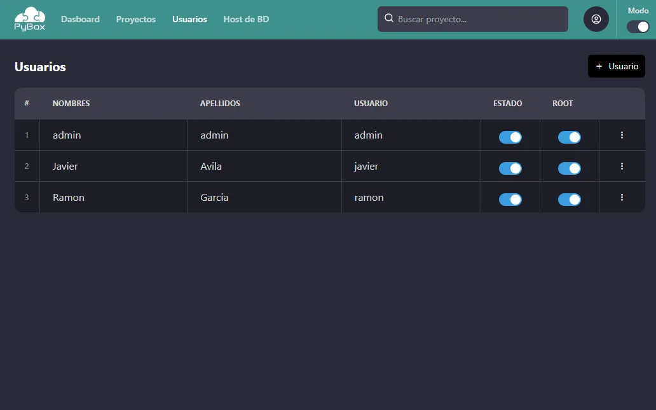
Task: Go to the Dasboard nav item
Action: coord(80,19)
